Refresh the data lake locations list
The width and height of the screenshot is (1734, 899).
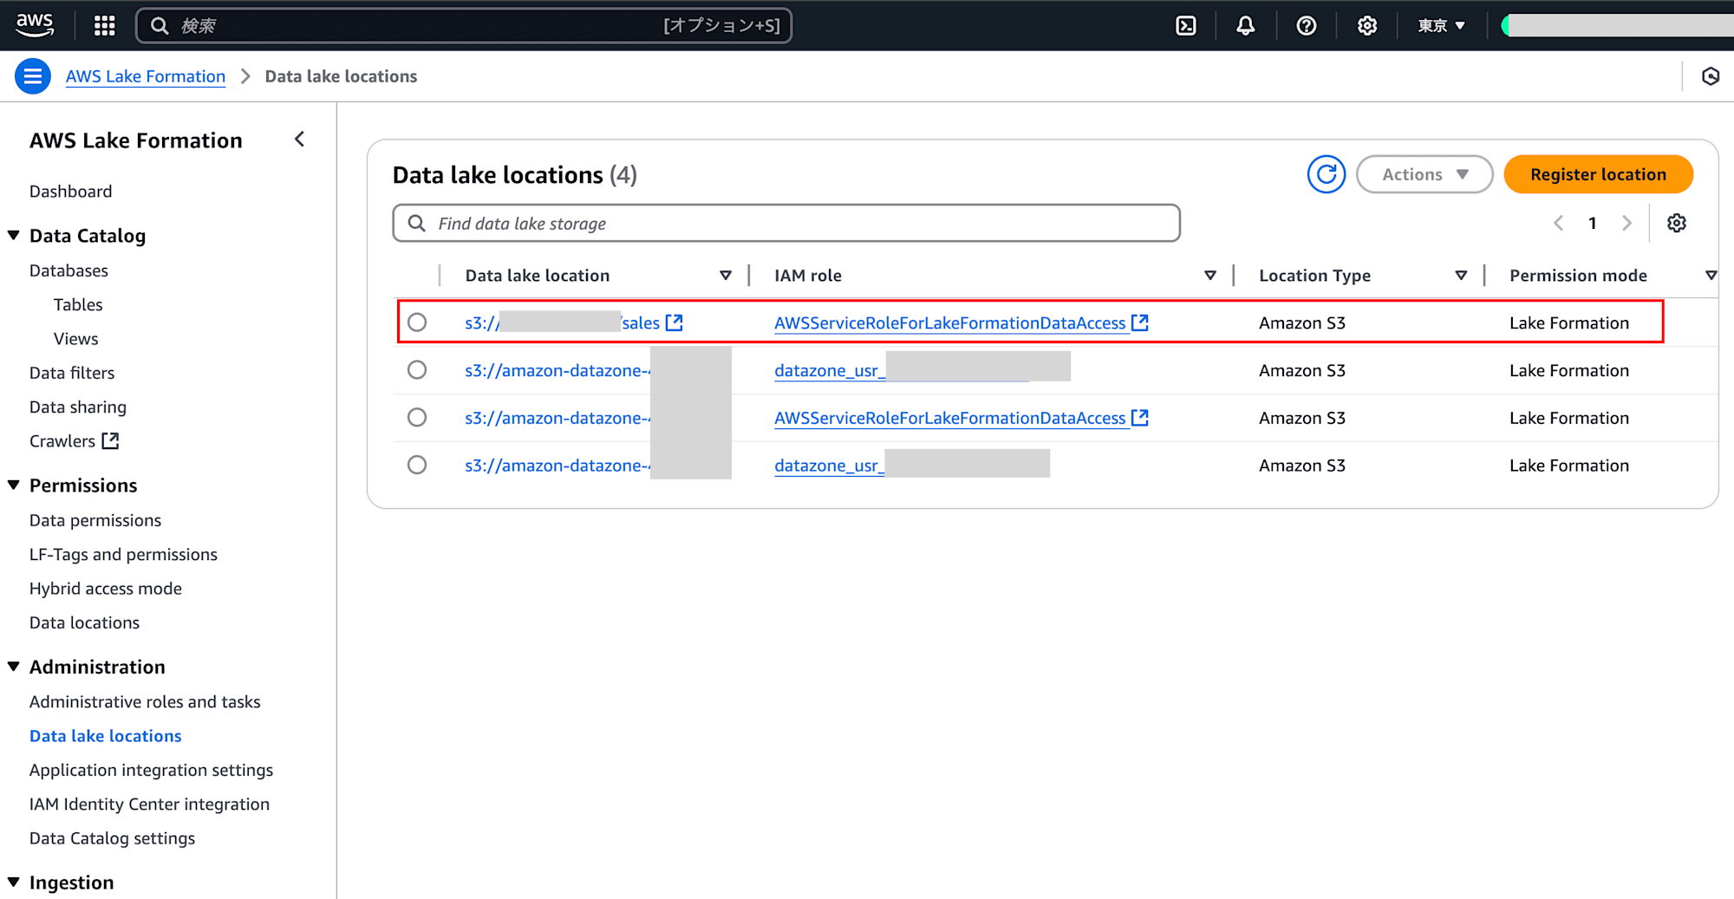pos(1326,174)
